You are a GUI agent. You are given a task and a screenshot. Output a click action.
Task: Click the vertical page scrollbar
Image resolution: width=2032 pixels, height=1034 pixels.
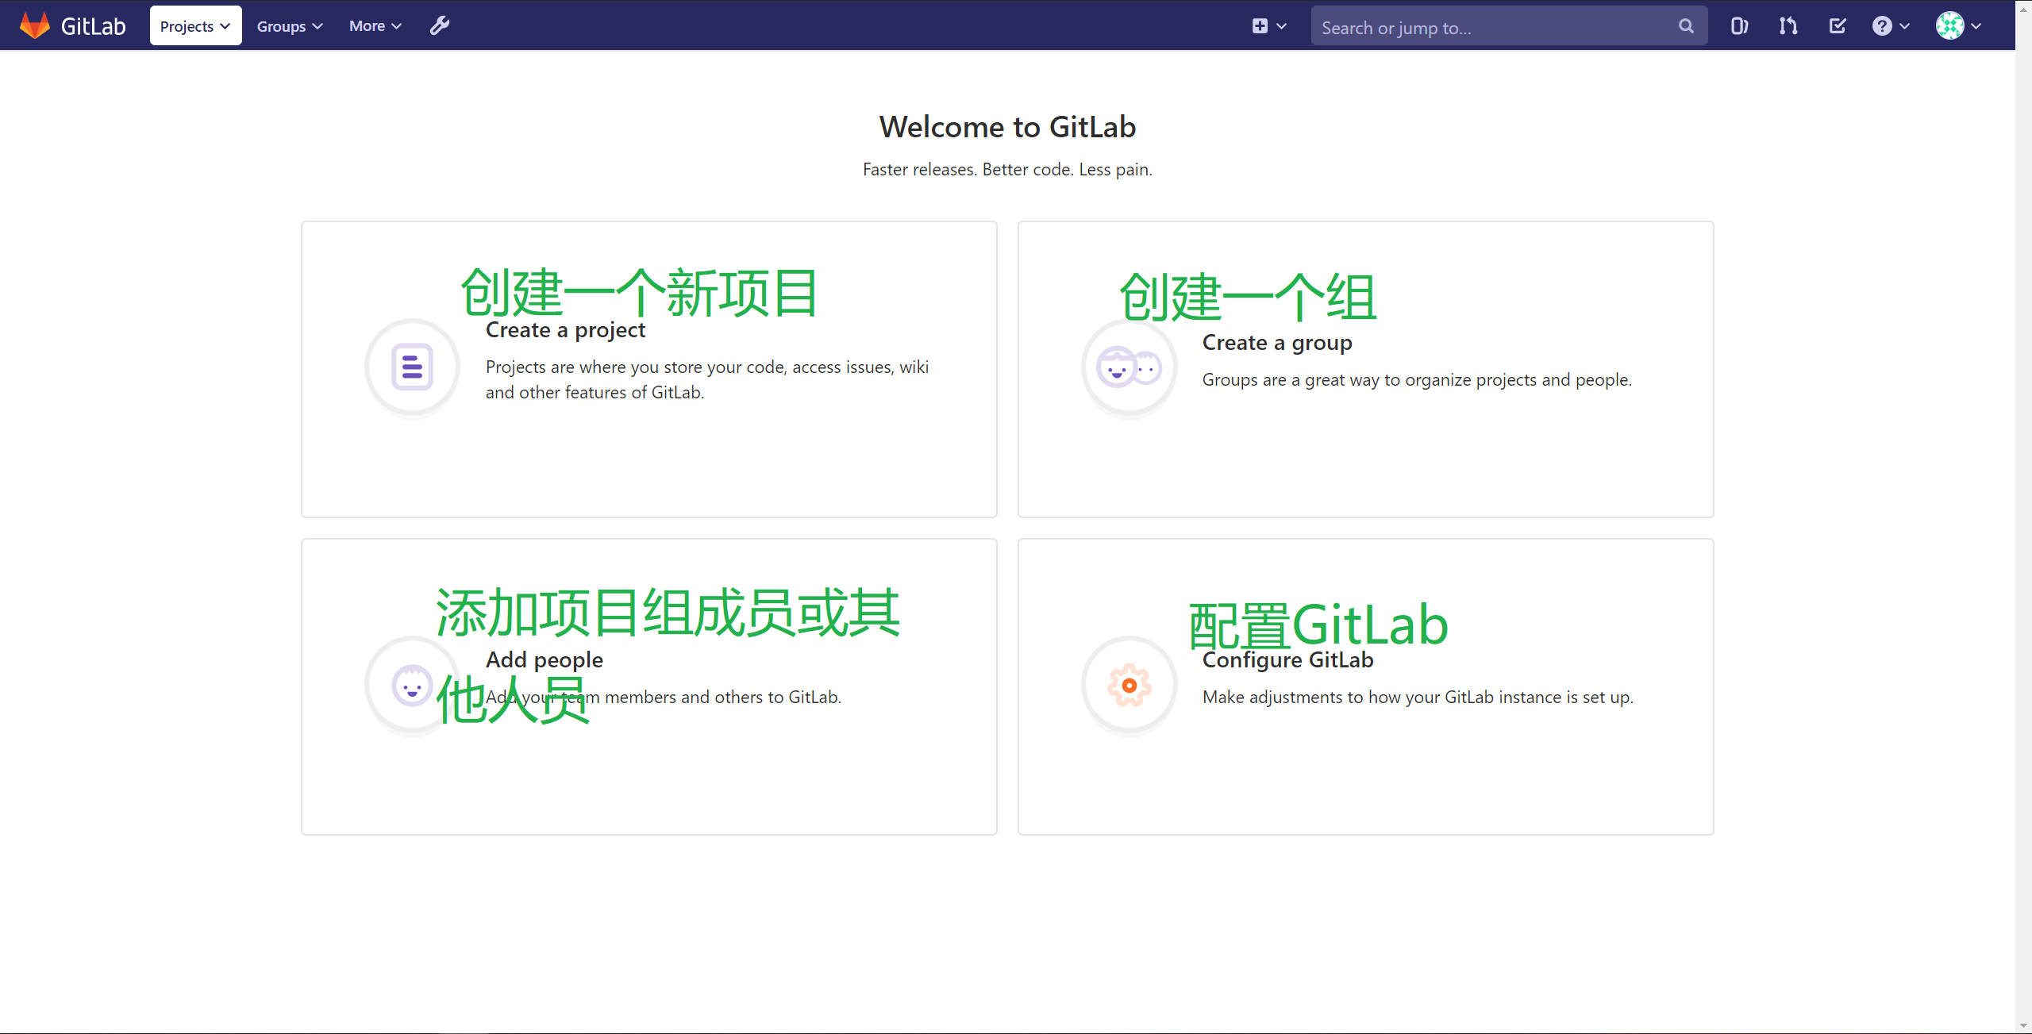coord(2023,516)
